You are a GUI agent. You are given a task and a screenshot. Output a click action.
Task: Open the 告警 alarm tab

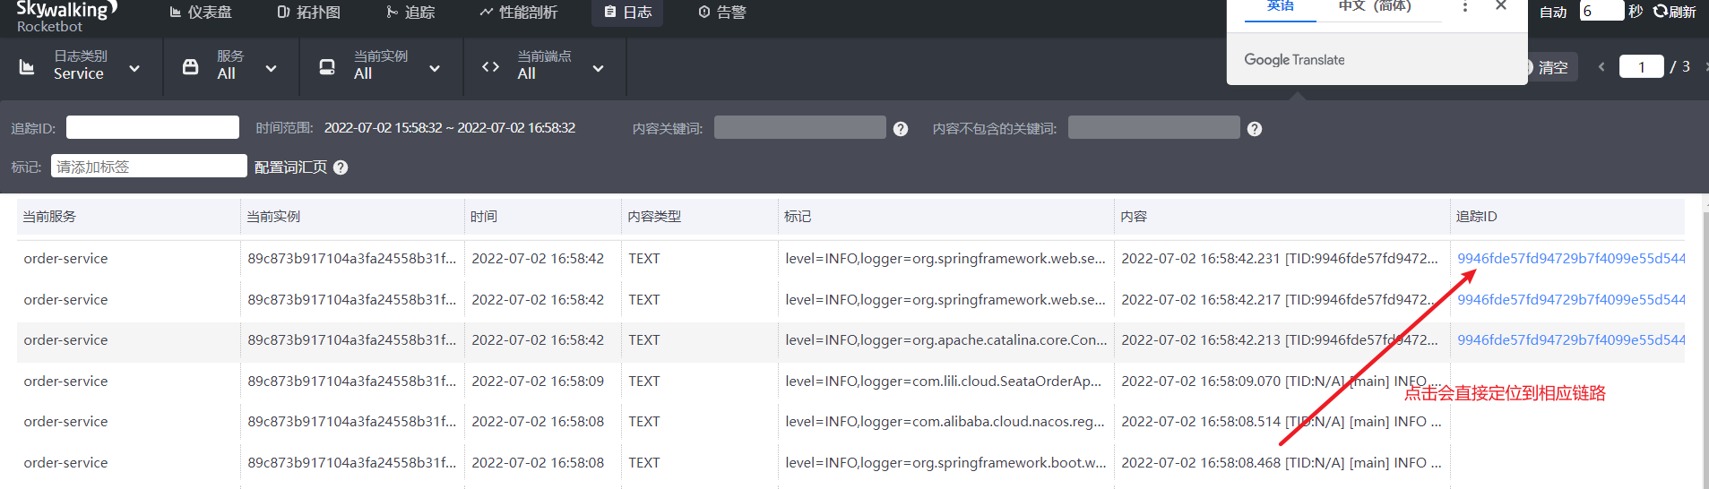tap(722, 13)
